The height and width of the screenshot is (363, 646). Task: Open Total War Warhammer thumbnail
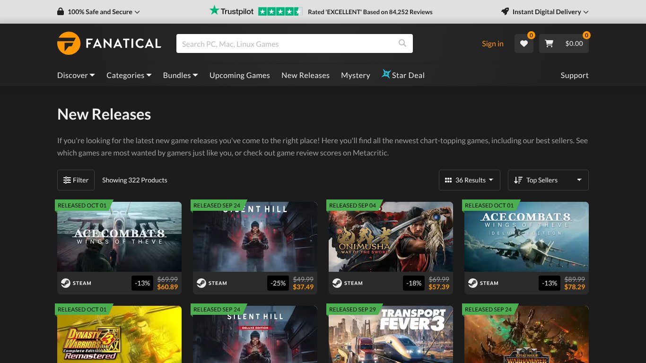(x=526, y=334)
